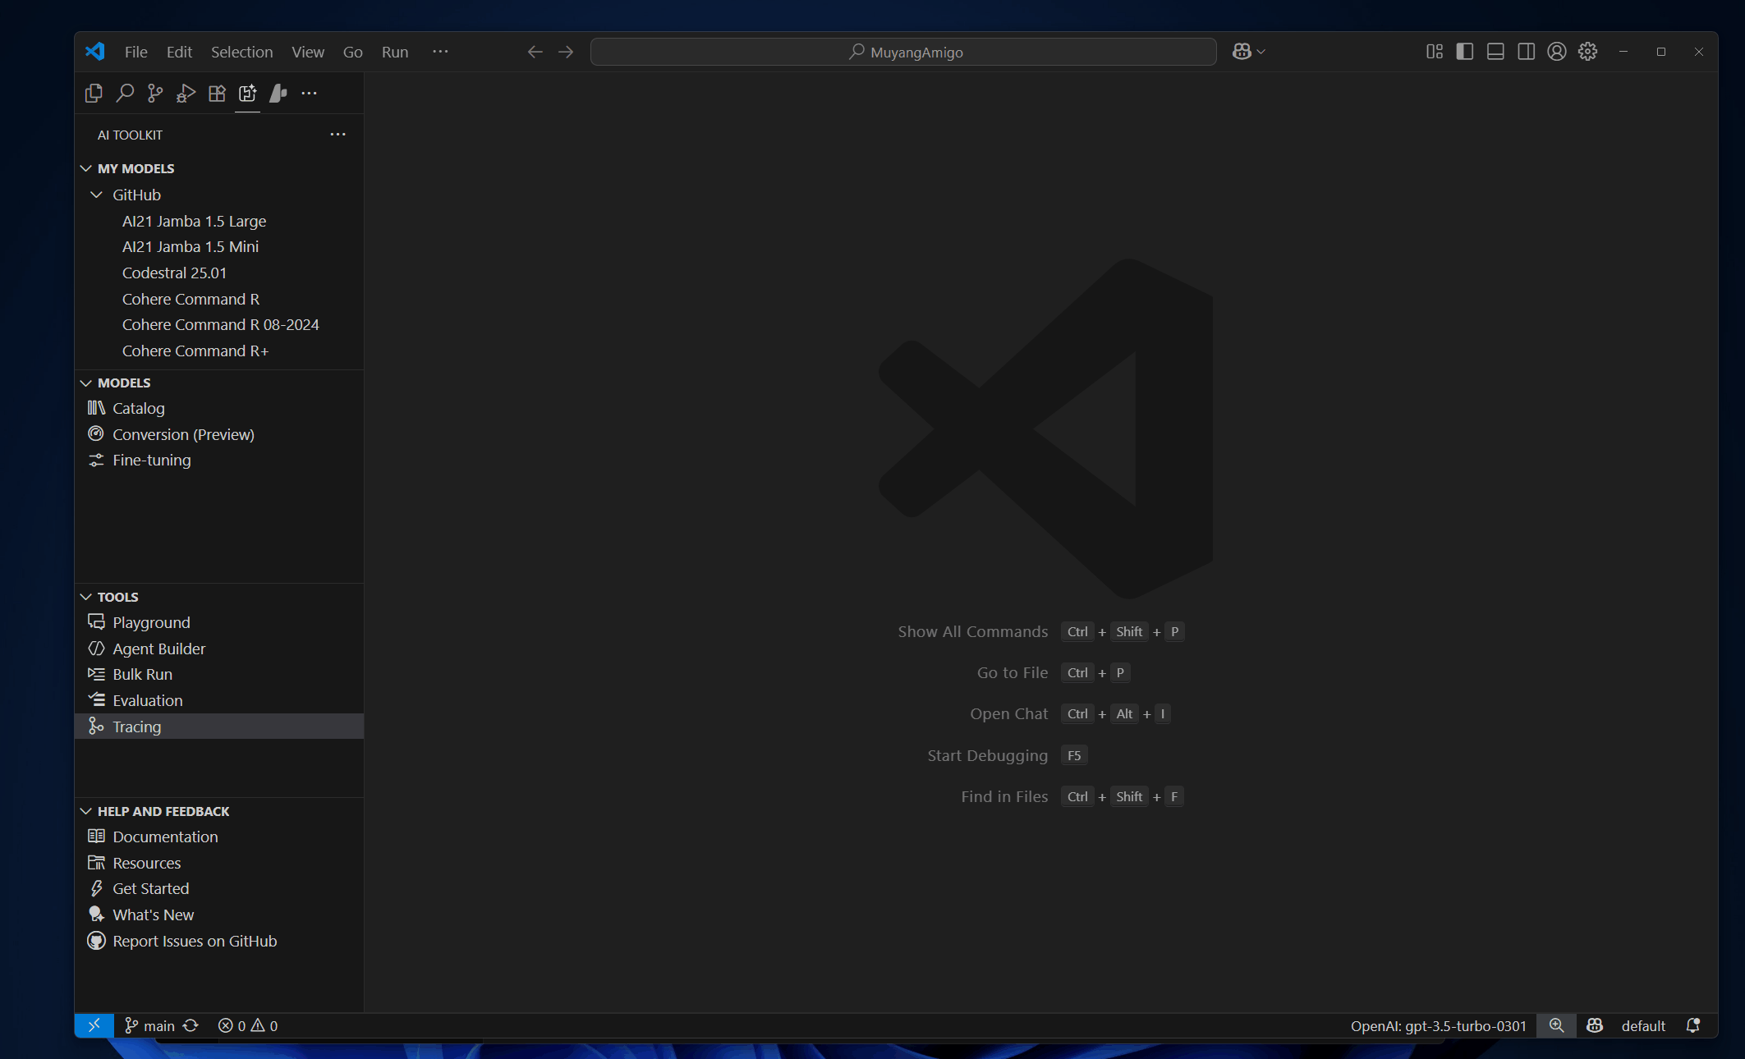Screen dimensions: 1745x1059
Task: Click the default status bar item
Action: point(1643,1025)
